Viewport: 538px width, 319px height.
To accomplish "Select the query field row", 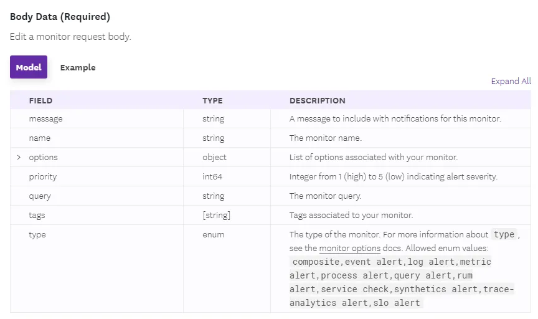I will click(40, 196).
